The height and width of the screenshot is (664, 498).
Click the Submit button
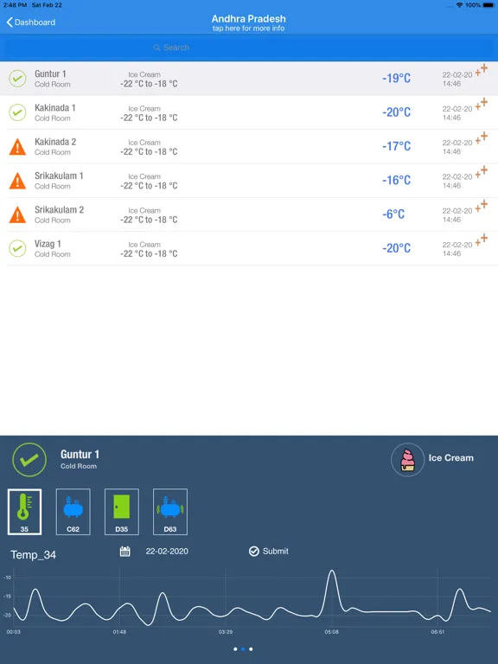269,551
